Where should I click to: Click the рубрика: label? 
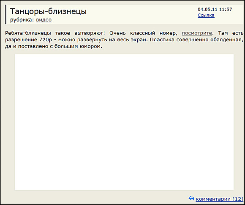(22, 20)
